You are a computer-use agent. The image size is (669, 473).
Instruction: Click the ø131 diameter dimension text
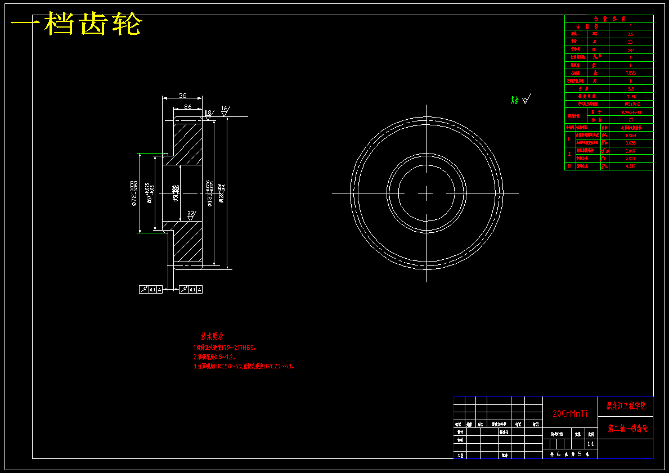coord(209,193)
